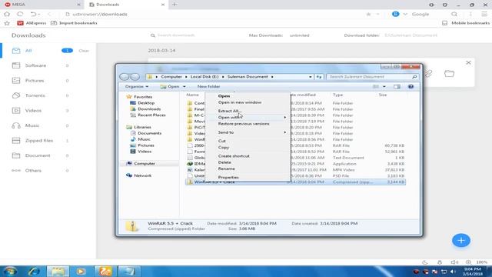Click Local Disk (E:) in the breadcrumb
The height and width of the screenshot is (277, 492).
(x=204, y=77)
